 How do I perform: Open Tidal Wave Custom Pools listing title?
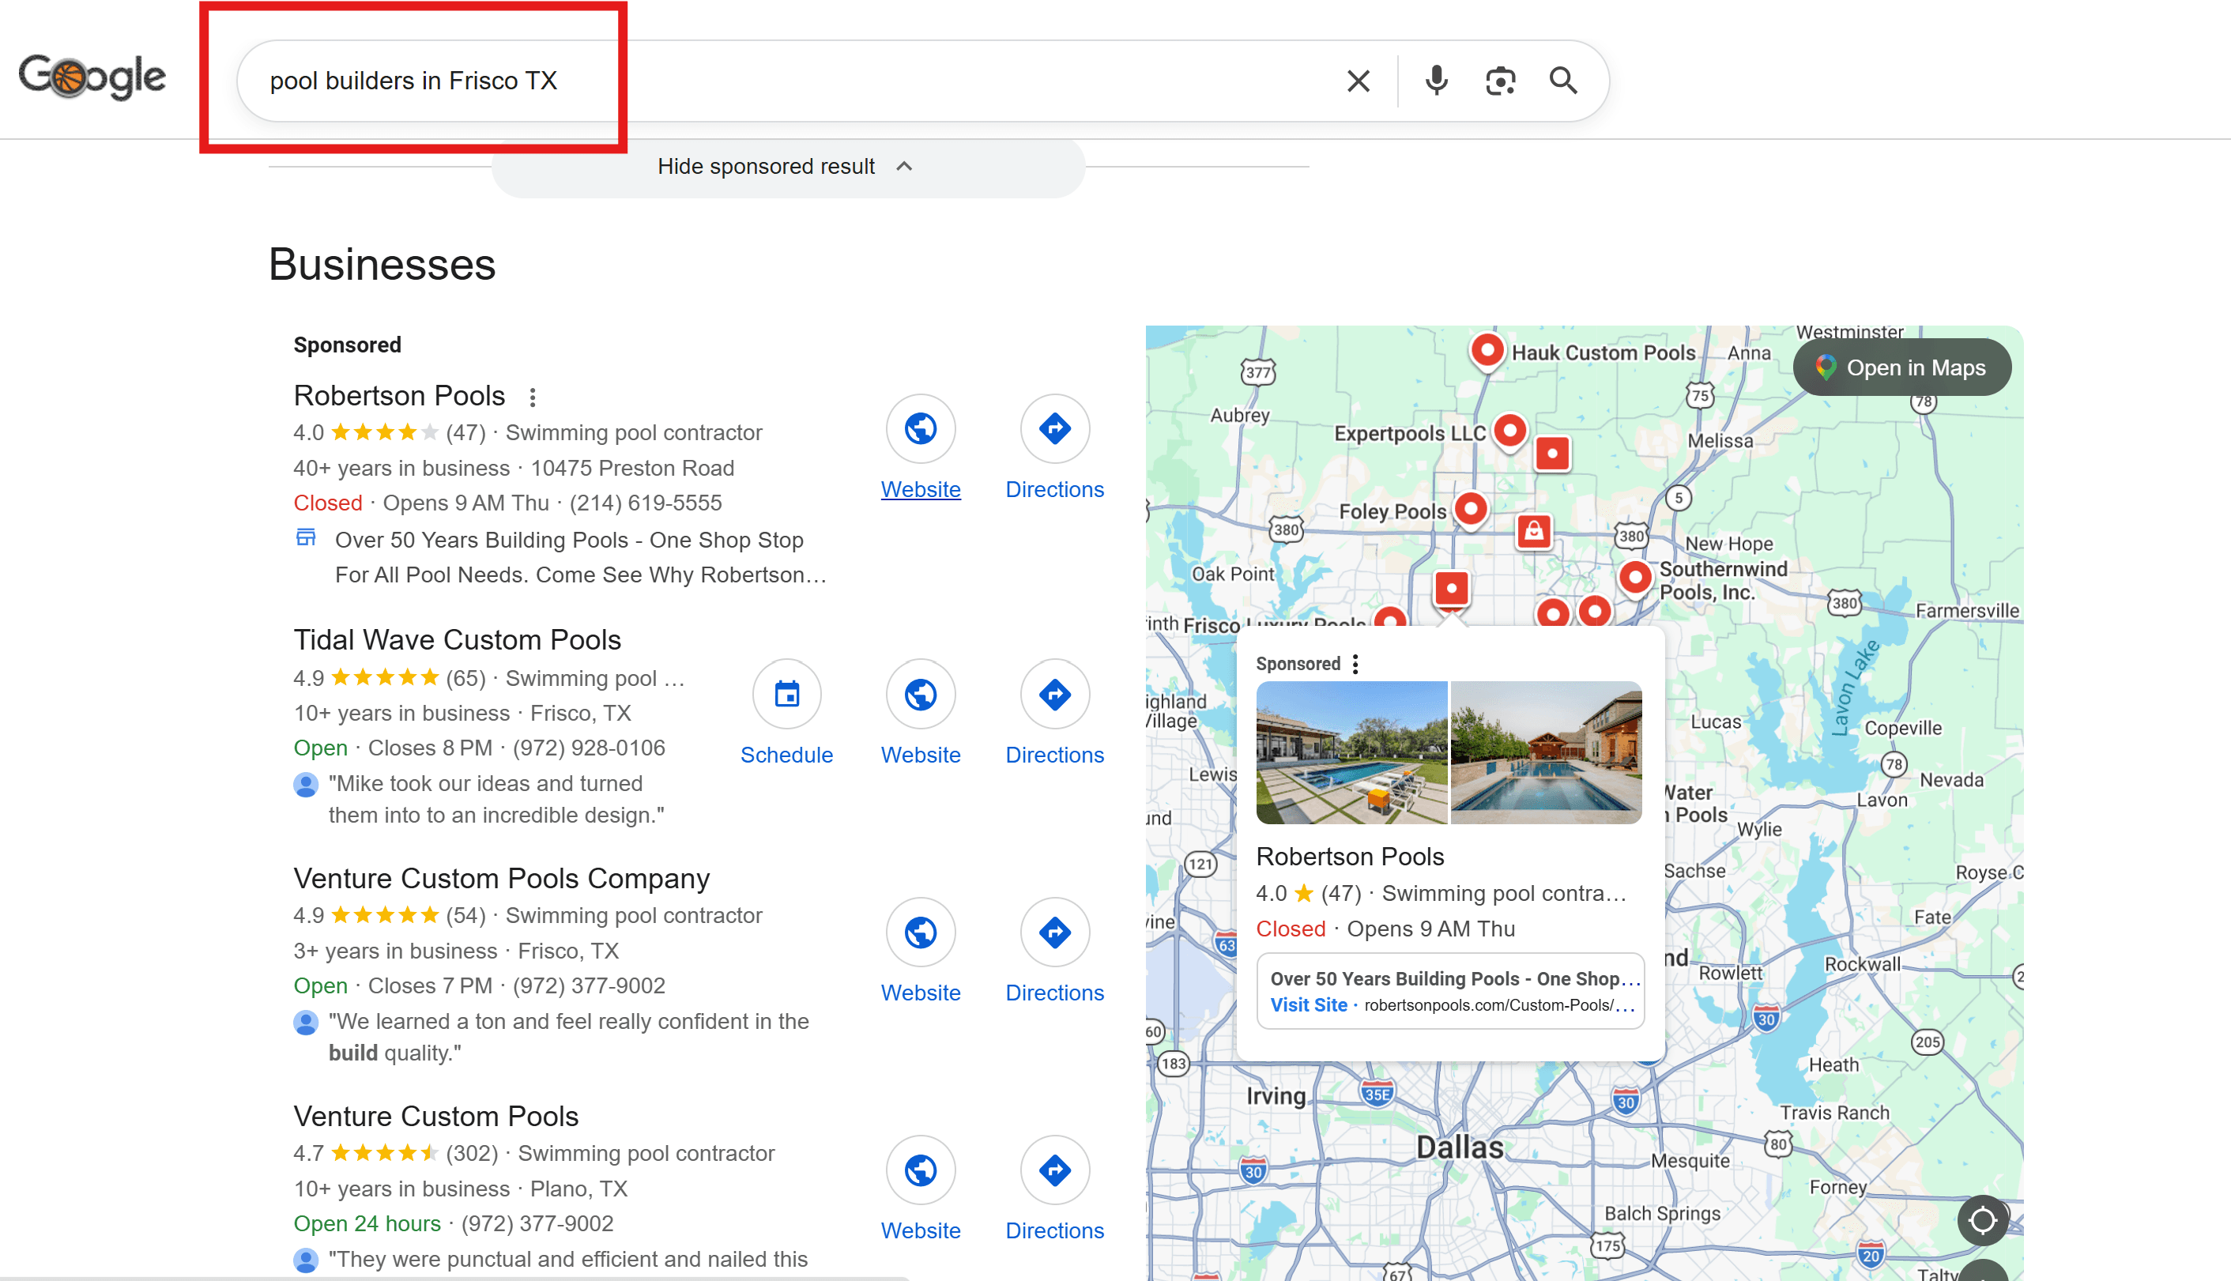tap(458, 639)
